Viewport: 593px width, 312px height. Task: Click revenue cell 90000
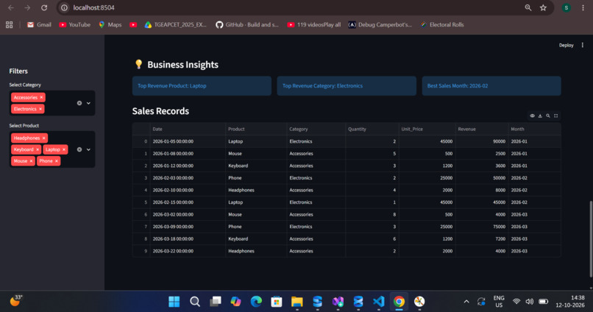(482, 141)
